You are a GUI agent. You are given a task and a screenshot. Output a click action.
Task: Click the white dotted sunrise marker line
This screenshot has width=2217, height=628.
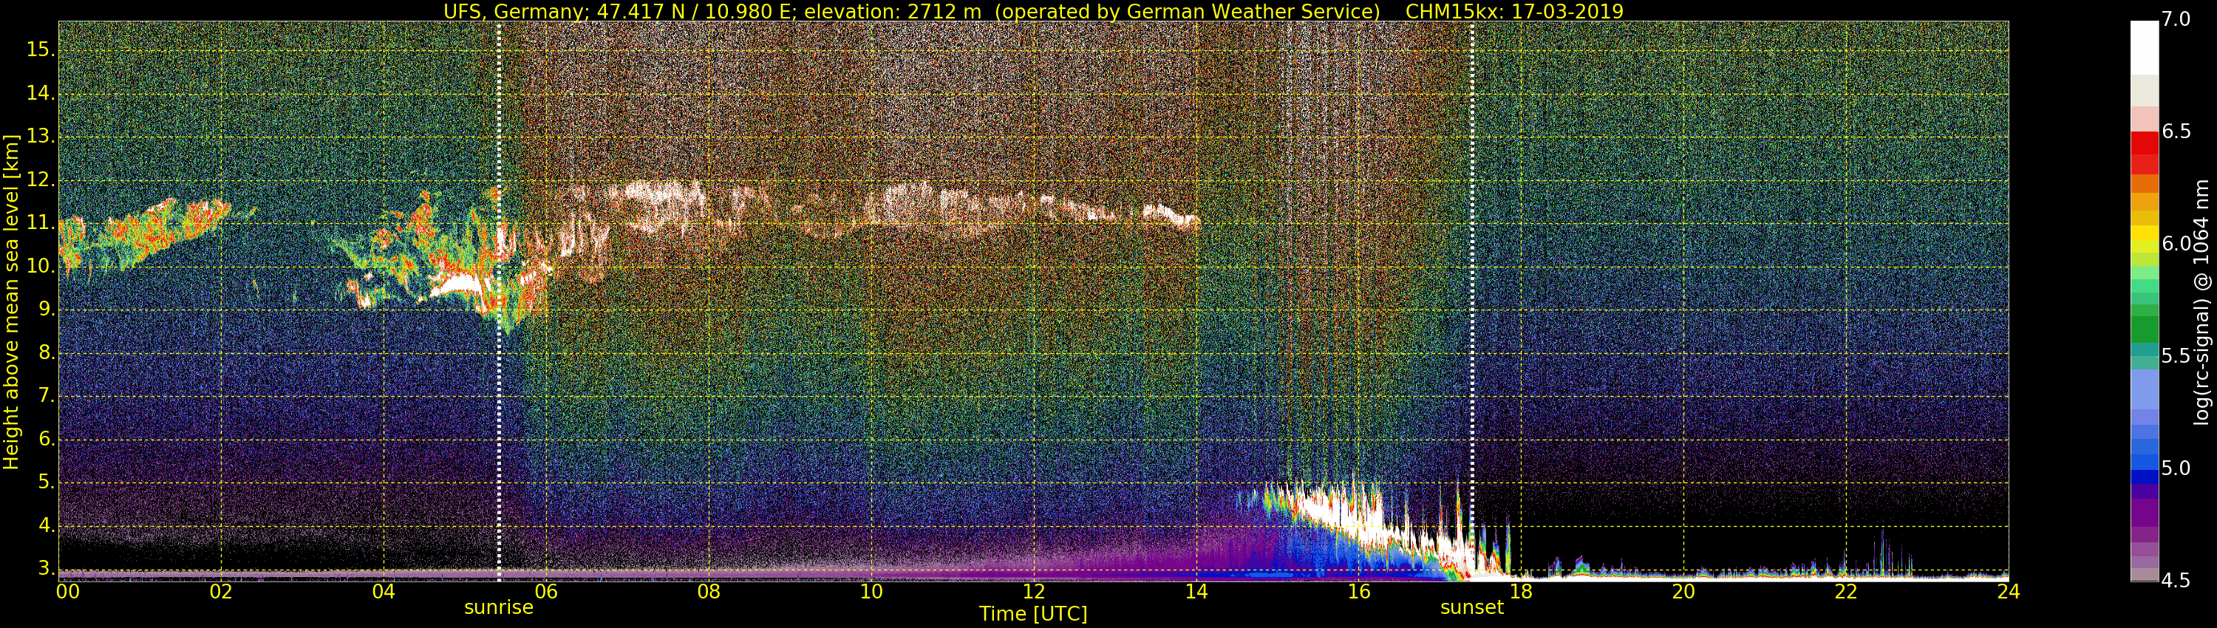(499, 301)
